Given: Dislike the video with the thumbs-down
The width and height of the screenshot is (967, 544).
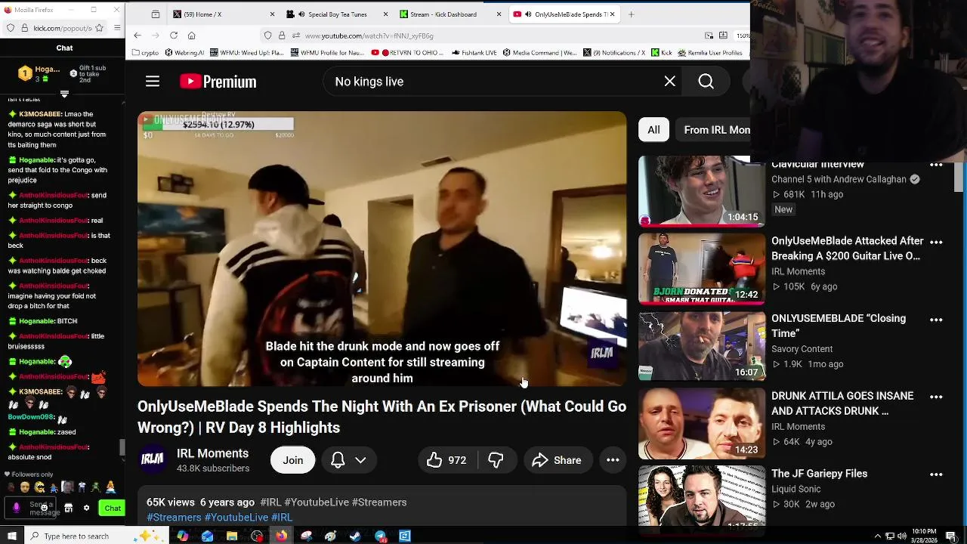Looking at the screenshot, I should point(496,460).
